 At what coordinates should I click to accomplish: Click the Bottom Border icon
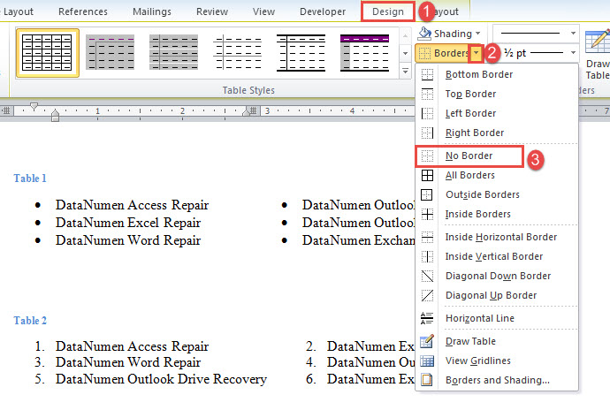coord(427,74)
